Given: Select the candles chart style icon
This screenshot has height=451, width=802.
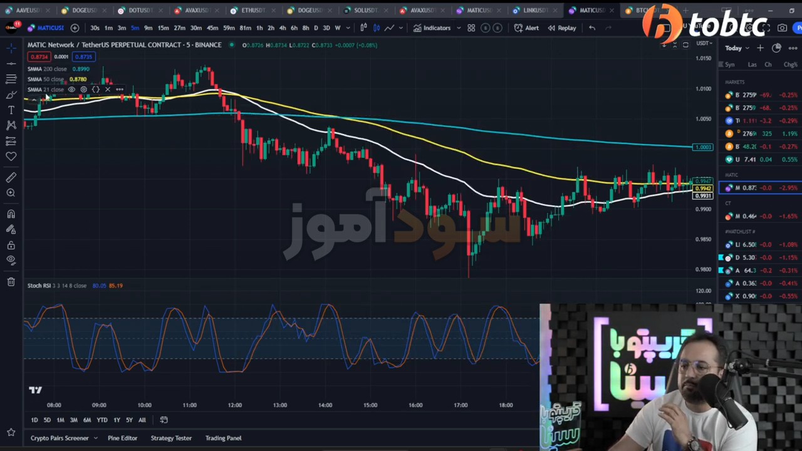Looking at the screenshot, I should click(x=377, y=28).
